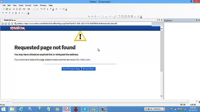Open the File menu
Viewport: 200px width, 112px height.
[4, 5]
